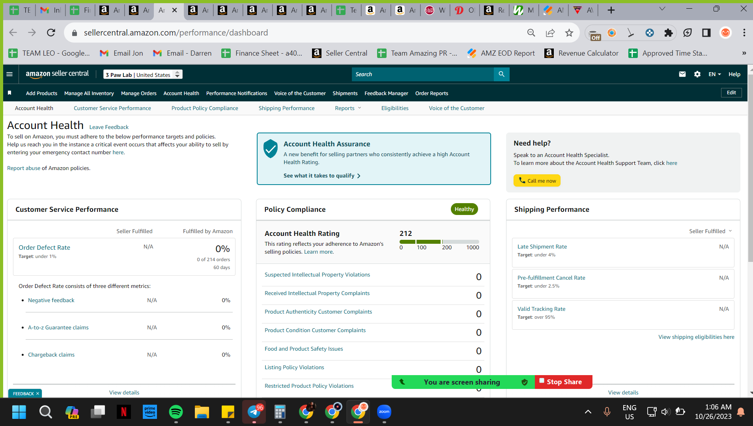Click the Windows Start button

click(19, 412)
